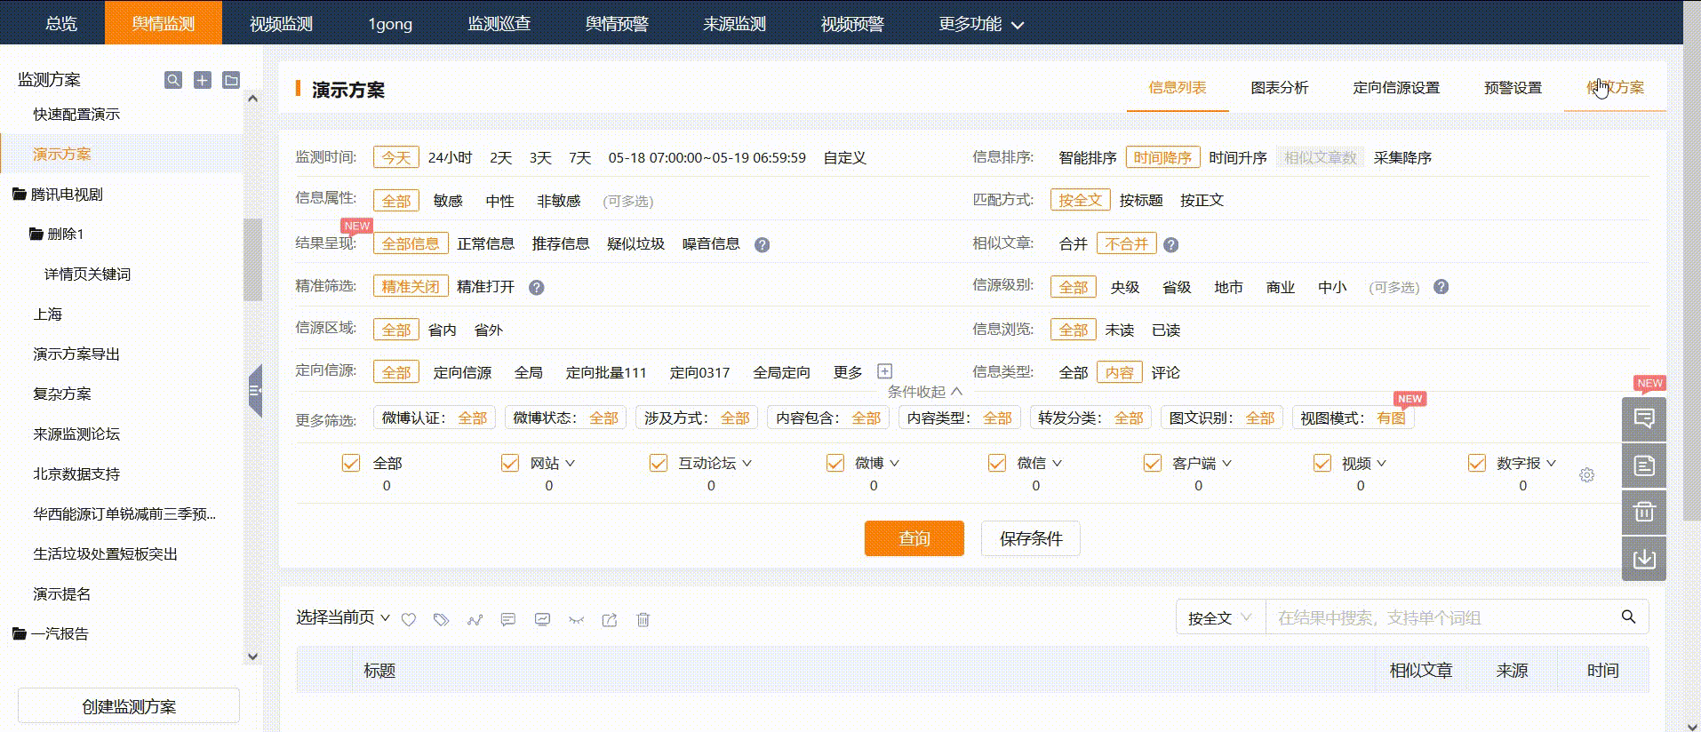Click sidebar scroll up arrow
Screen dimensions: 1701x732
(252, 98)
